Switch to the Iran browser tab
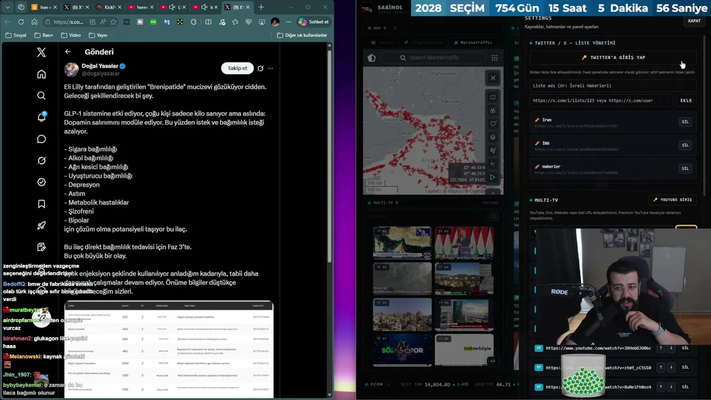 (44, 7)
